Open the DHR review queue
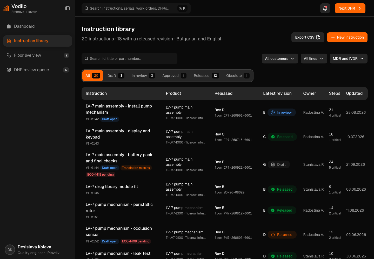Image resolution: width=374 pixels, height=259 pixels. coord(38,70)
